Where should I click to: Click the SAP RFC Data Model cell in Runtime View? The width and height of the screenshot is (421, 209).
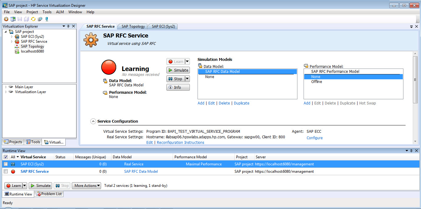coord(141,172)
